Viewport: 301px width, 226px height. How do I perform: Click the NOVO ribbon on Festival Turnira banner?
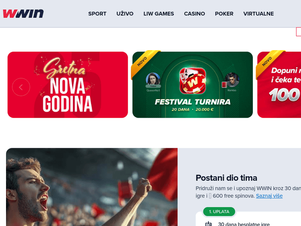pyautogui.click(x=145, y=63)
